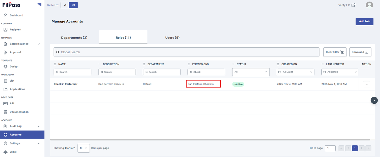The image size is (380, 157).
Task: Click the table horizontal scrollbar
Action: tap(210, 139)
